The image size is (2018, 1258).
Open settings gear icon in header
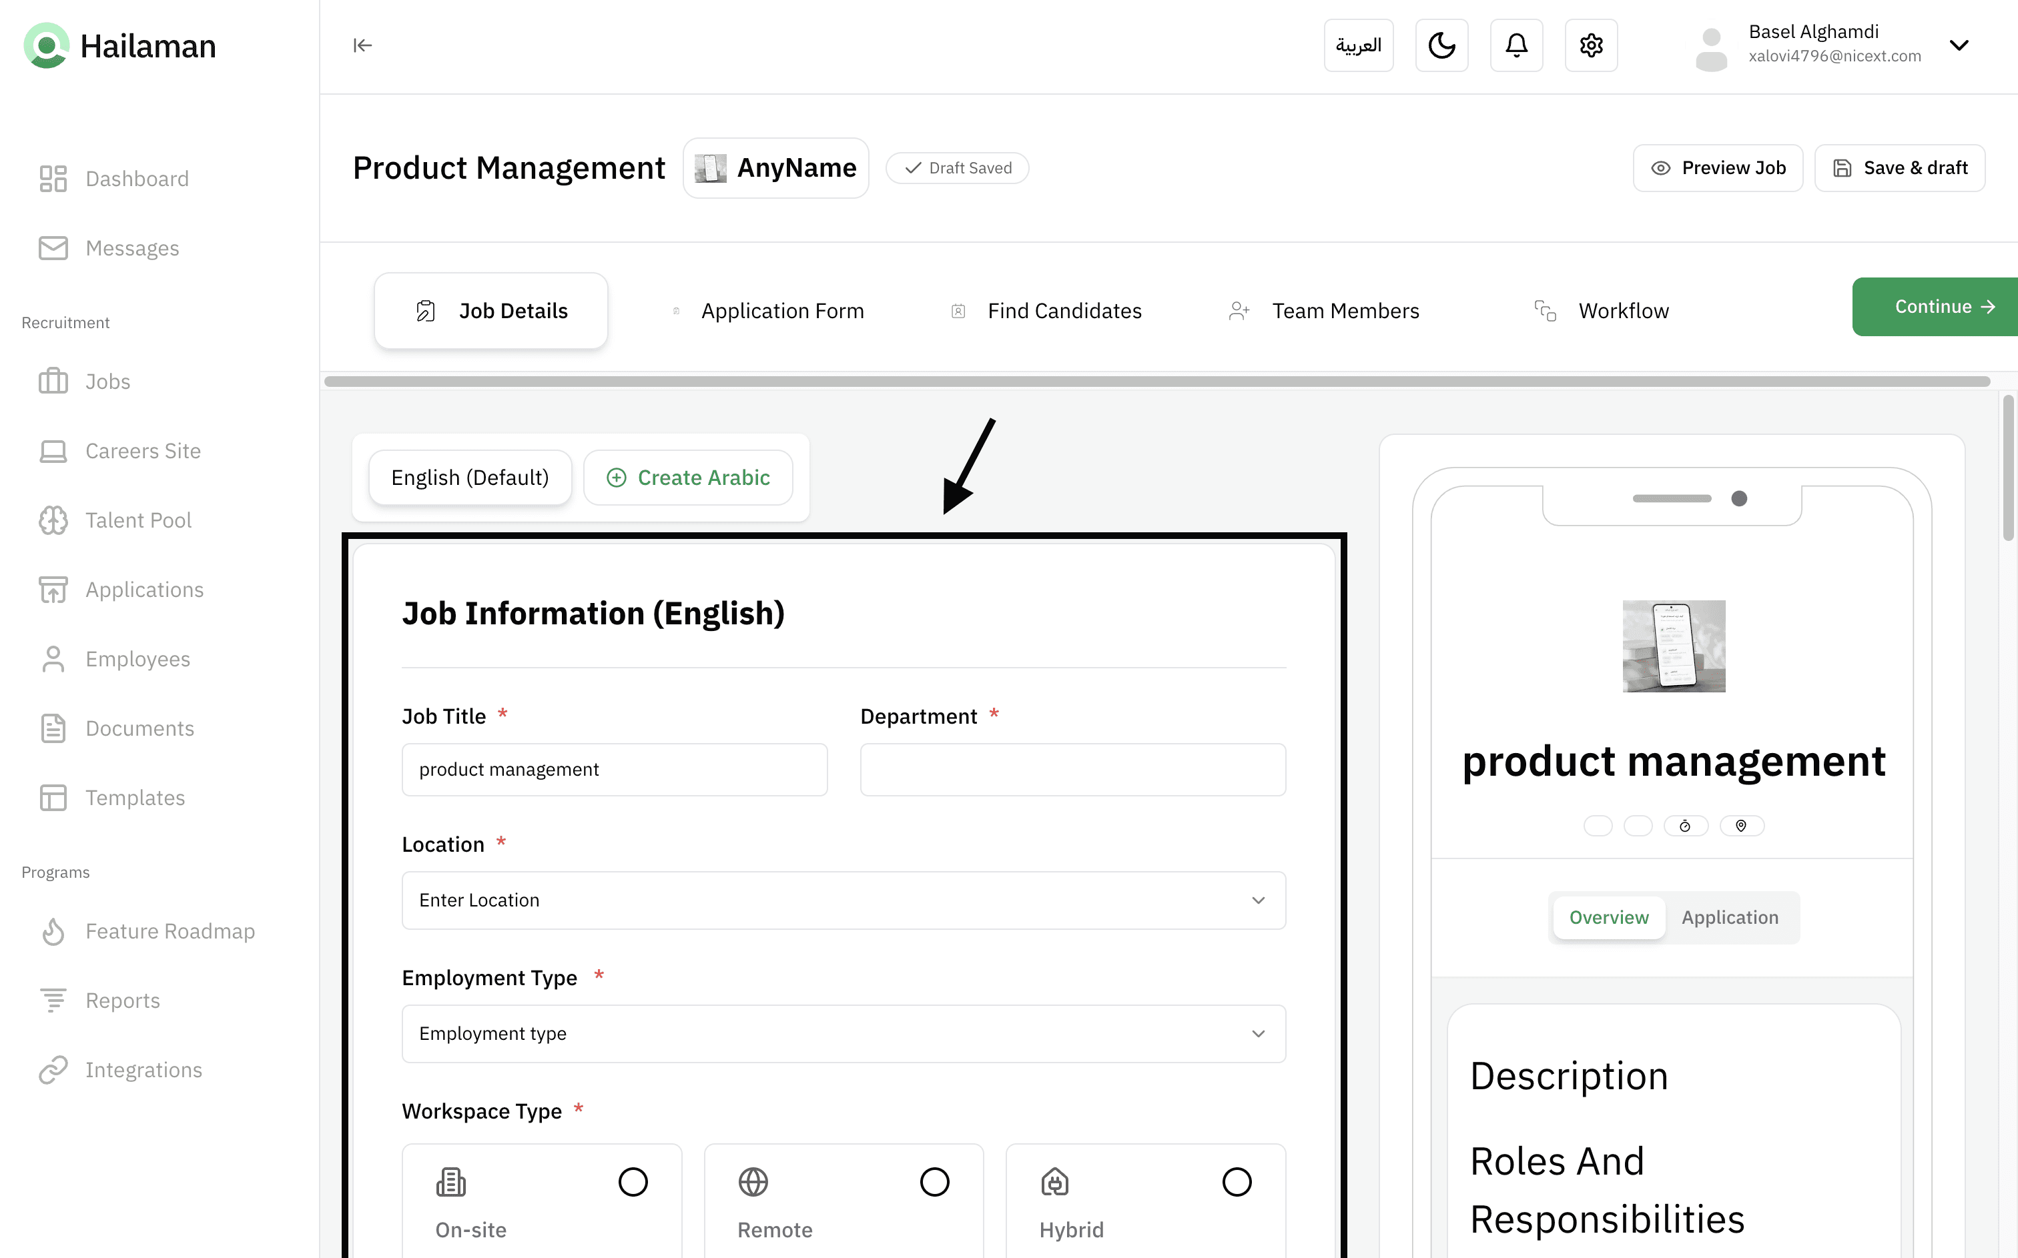1590,46
